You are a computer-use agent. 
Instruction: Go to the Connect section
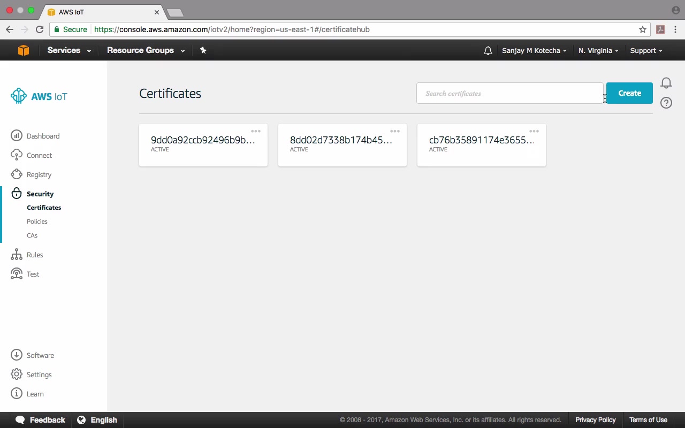tap(39, 155)
